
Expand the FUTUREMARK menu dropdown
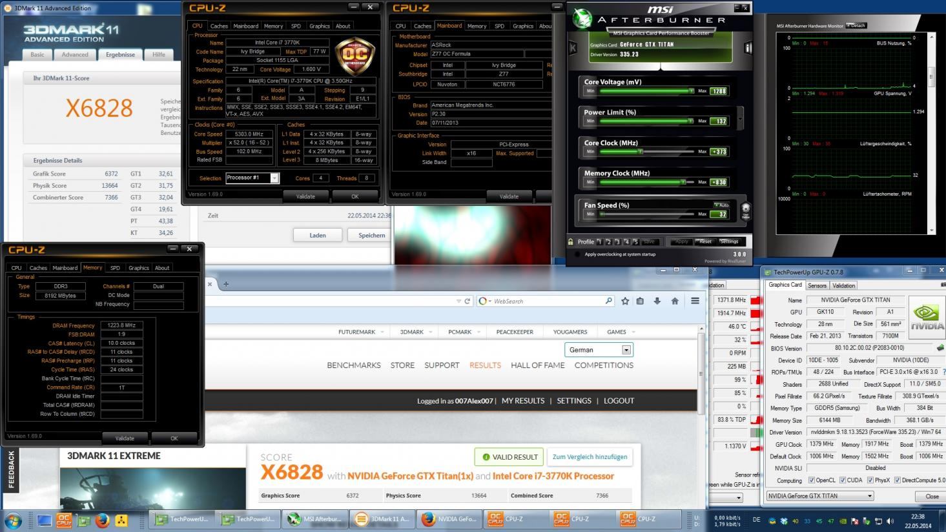382,332
